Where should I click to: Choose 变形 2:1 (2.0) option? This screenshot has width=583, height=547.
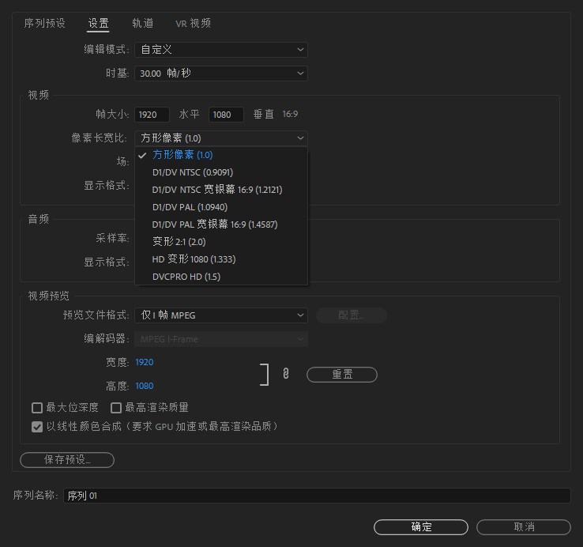point(221,242)
